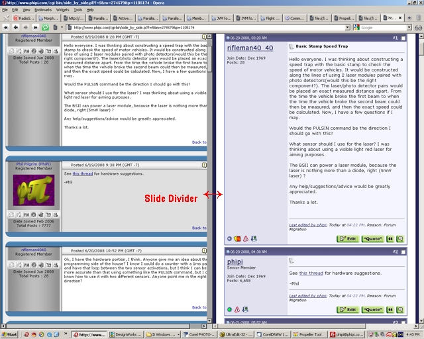424x339 pixels.
Task: Switch to the Morph... tab
Action: [x=48, y=18]
